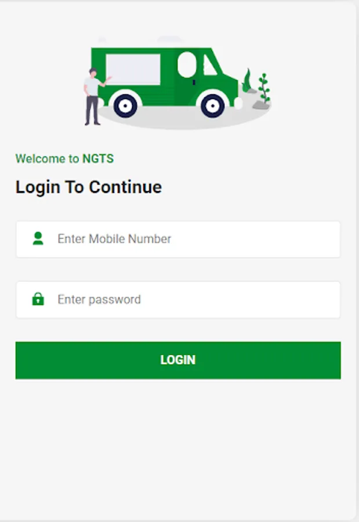Click the man standing beside the van
The image size is (359, 522).
coord(93,96)
